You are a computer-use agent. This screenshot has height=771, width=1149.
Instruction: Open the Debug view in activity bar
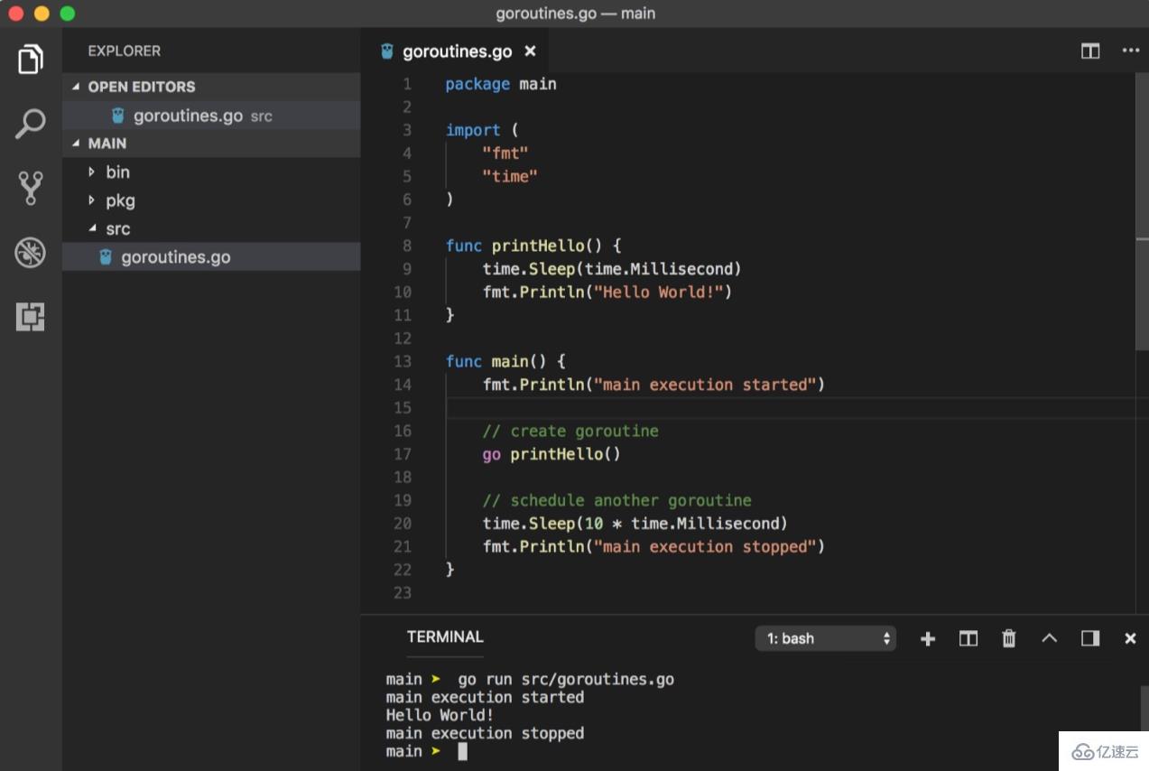click(31, 253)
